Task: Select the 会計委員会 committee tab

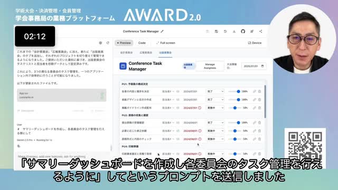Action: click(126, 53)
